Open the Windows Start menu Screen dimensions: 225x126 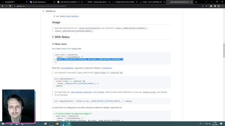[x=2, y=124]
